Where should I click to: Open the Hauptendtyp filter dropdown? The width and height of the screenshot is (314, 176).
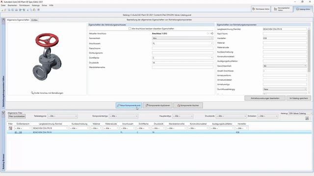click(x=183, y=116)
